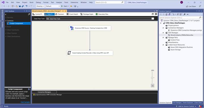Viewport: 204px width, 108px height.
Task: Click Collapse All icon in Solution Explorer toolbar
Action: click(178, 14)
